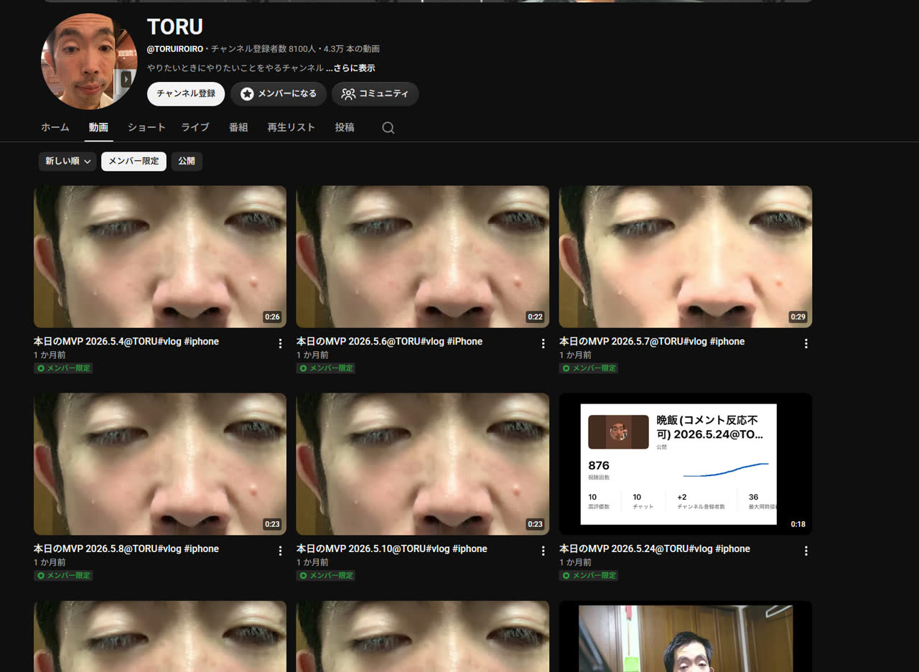Click the 0:26 duration badge
This screenshot has height=672, width=919.
tap(272, 317)
